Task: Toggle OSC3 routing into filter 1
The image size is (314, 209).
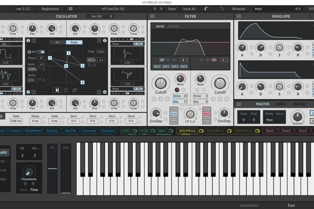Action: (x=175, y=66)
